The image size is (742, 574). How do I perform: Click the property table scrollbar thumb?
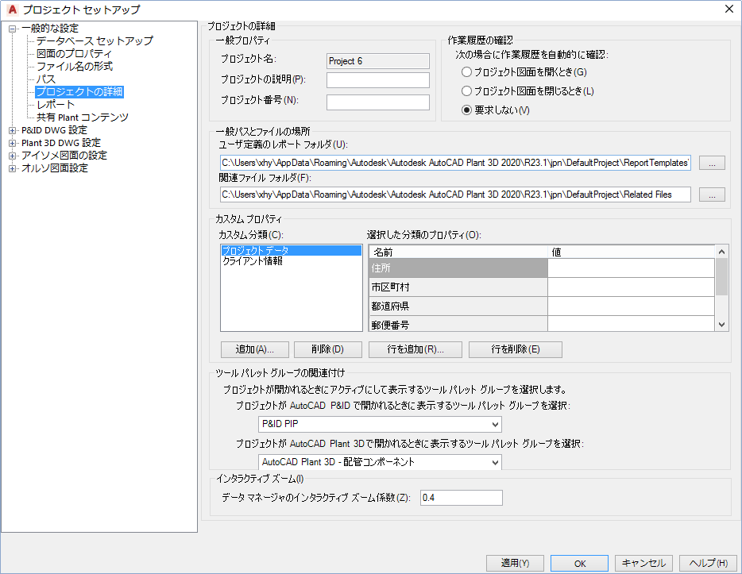tap(721, 276)
